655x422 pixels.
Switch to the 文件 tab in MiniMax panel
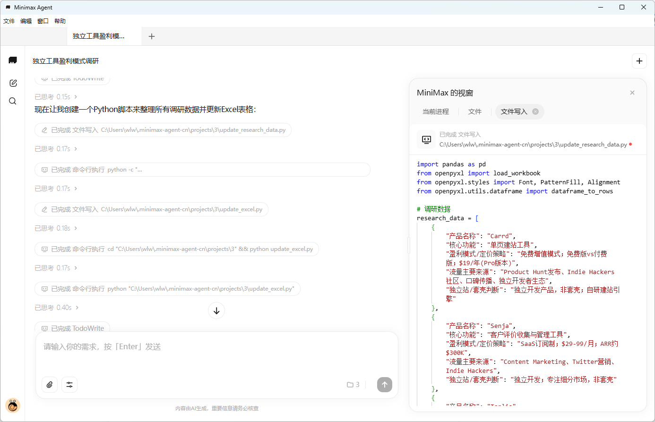click(475, 112)
